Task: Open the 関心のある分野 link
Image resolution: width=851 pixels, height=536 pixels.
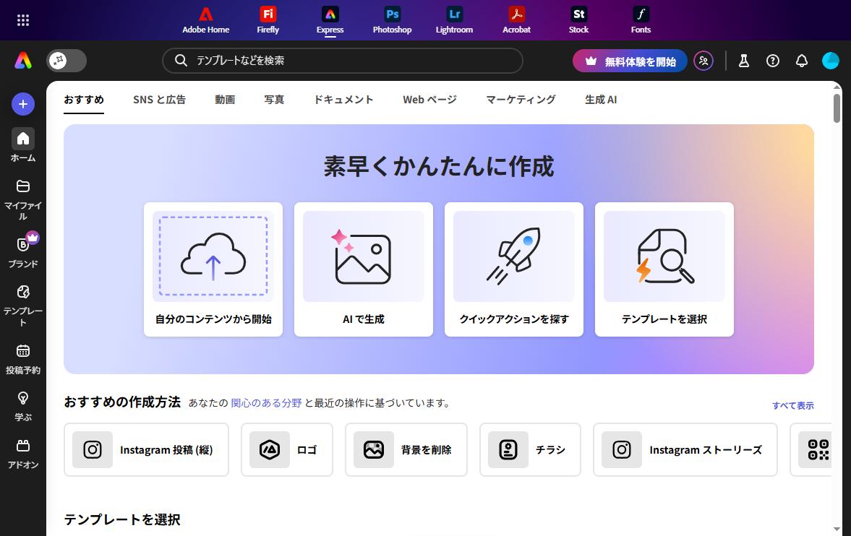Action: click(x=268, y=403)
